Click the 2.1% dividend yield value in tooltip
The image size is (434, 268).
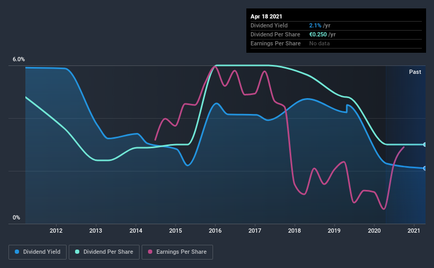click(x=315, y=25)
